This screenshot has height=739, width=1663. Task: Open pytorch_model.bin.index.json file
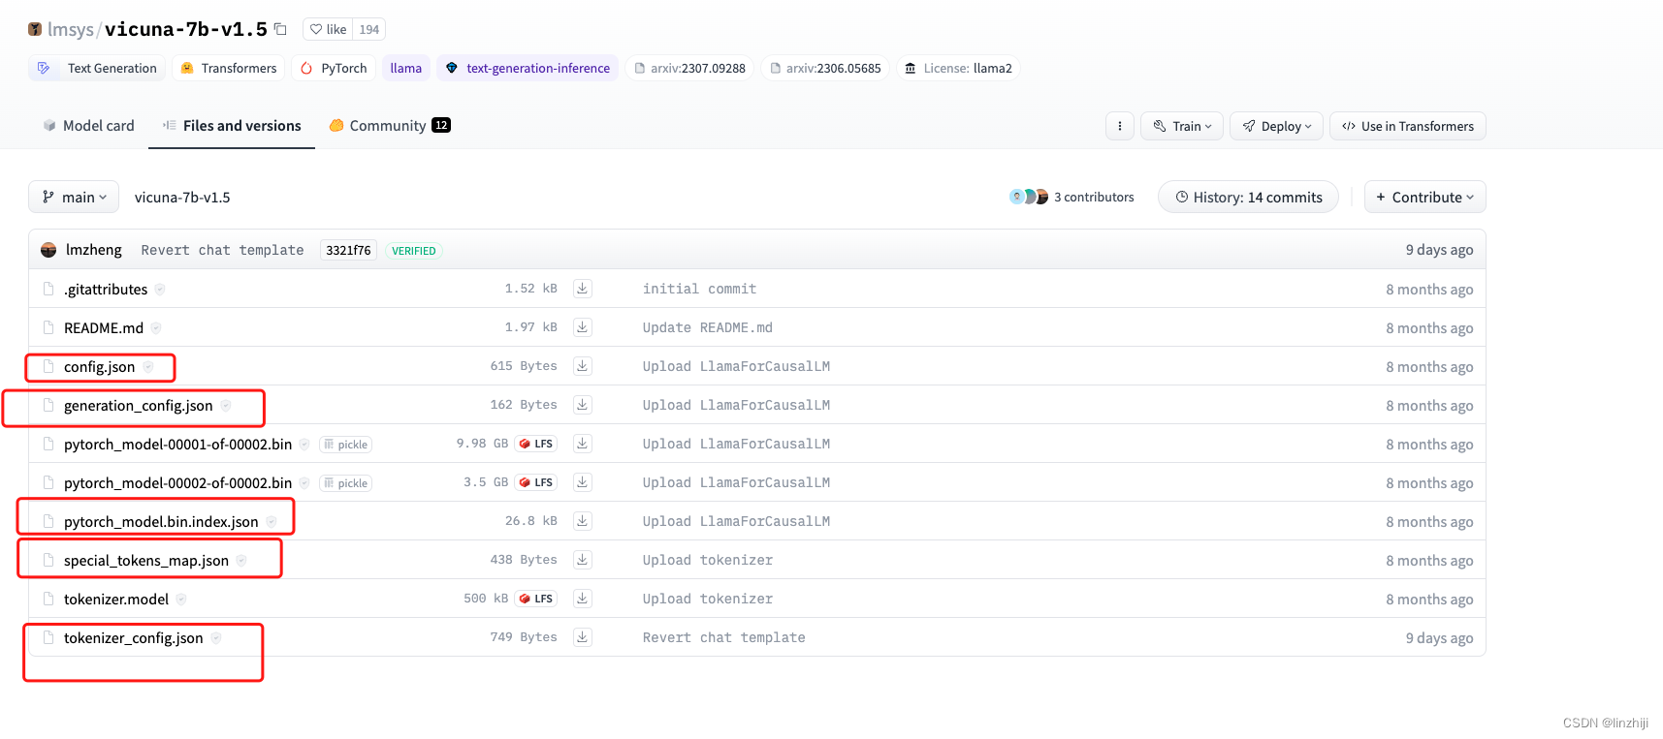(x=161, y=521)
